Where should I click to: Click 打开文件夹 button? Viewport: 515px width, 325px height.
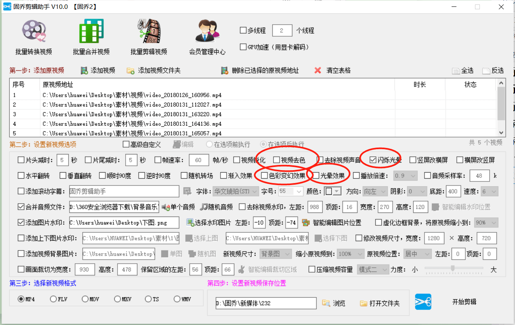[x=380, y=303]
